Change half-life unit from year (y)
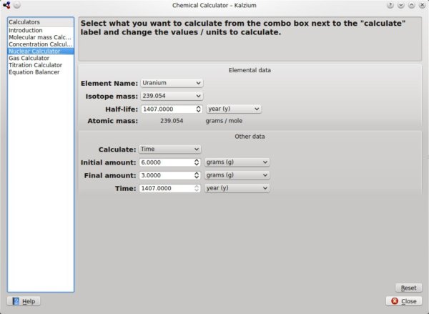429x314 pixels. point(234,109)
